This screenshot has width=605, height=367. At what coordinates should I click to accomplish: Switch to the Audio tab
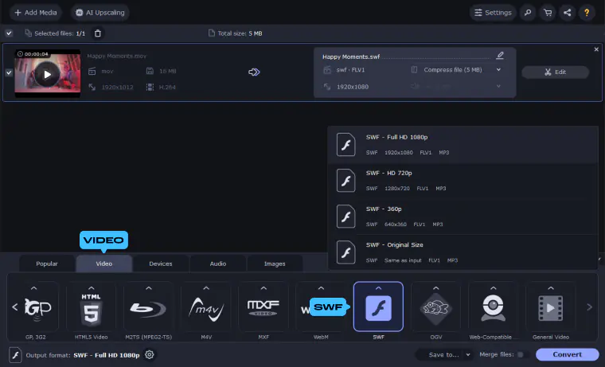coord(217,264)
